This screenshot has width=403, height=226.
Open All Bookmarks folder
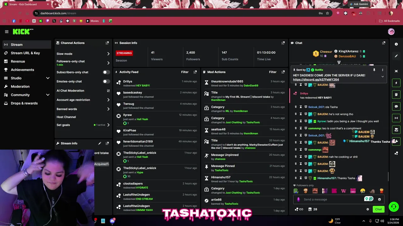(x=389, y=21)
